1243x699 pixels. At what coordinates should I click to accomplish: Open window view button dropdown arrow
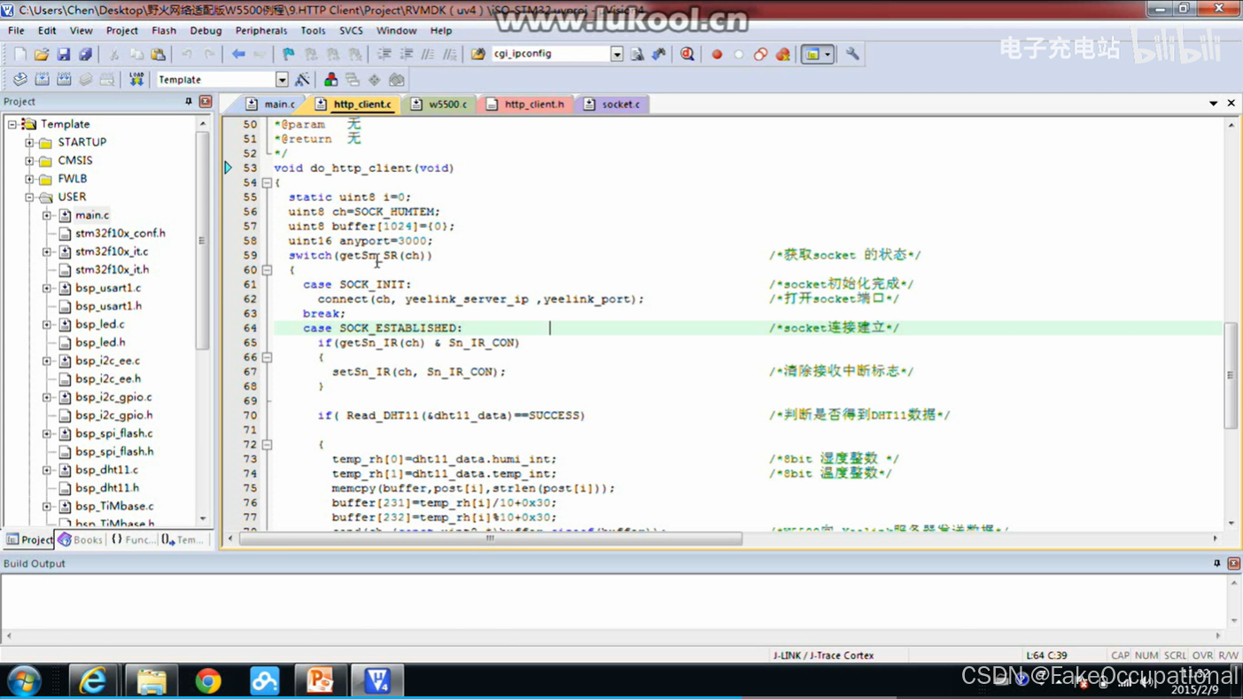pos(827,54)
